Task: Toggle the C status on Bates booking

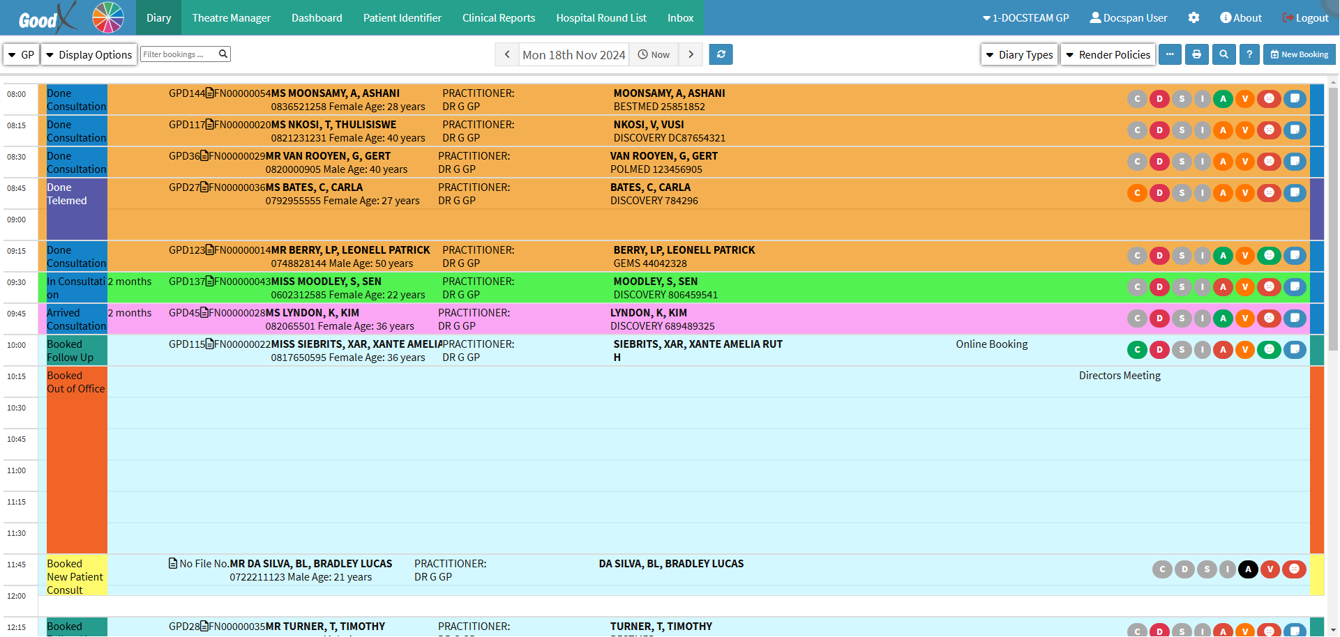Action: (x=1137, y=193)
